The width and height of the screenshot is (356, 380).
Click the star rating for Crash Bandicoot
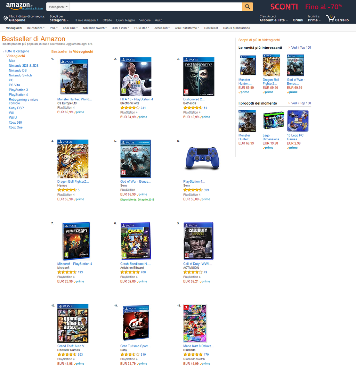click(x=130, y=272)
